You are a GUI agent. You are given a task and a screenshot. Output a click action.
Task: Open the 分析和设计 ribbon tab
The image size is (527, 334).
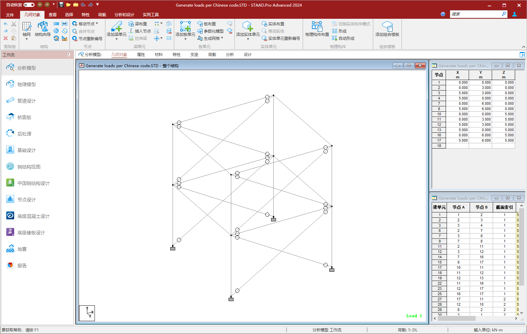tap(124, 14)
